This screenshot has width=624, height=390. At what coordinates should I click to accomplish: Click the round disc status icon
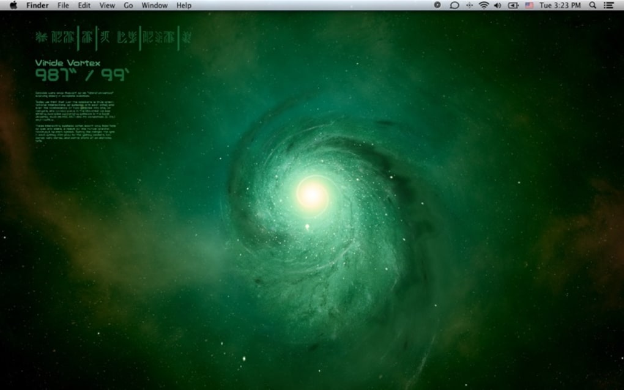437,5
